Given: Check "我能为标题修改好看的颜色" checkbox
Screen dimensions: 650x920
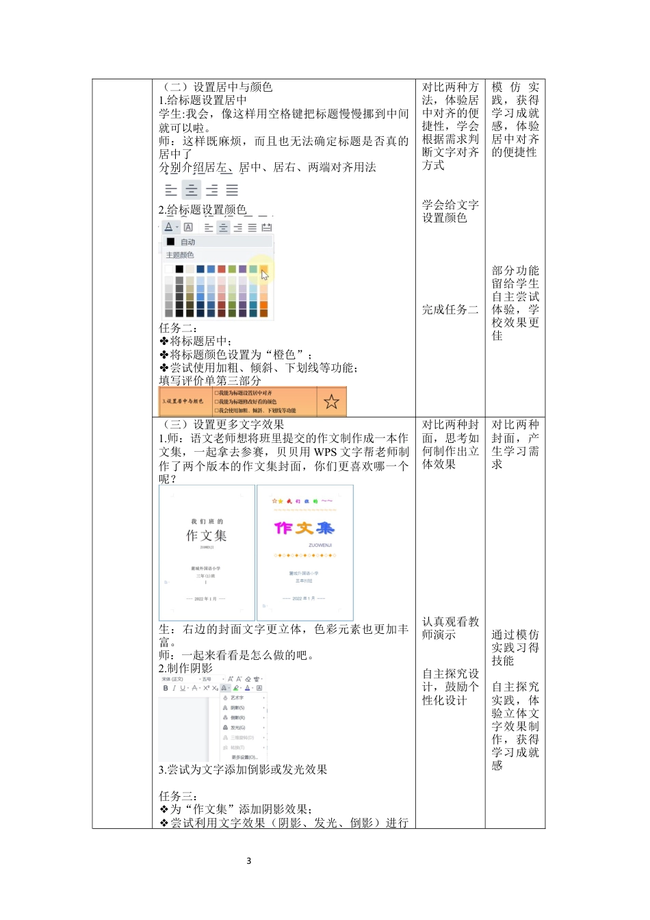Looking at the screenshot, I should (x=216, y=402).
